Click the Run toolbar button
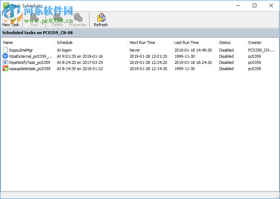 (34, 20)
